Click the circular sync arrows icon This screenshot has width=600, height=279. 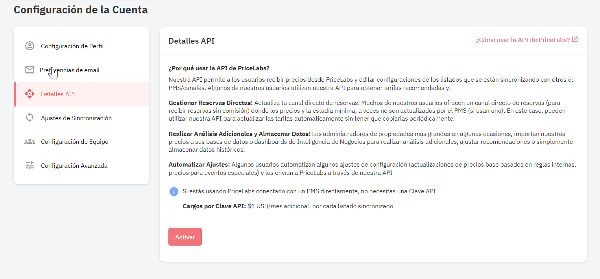[30, 118]
